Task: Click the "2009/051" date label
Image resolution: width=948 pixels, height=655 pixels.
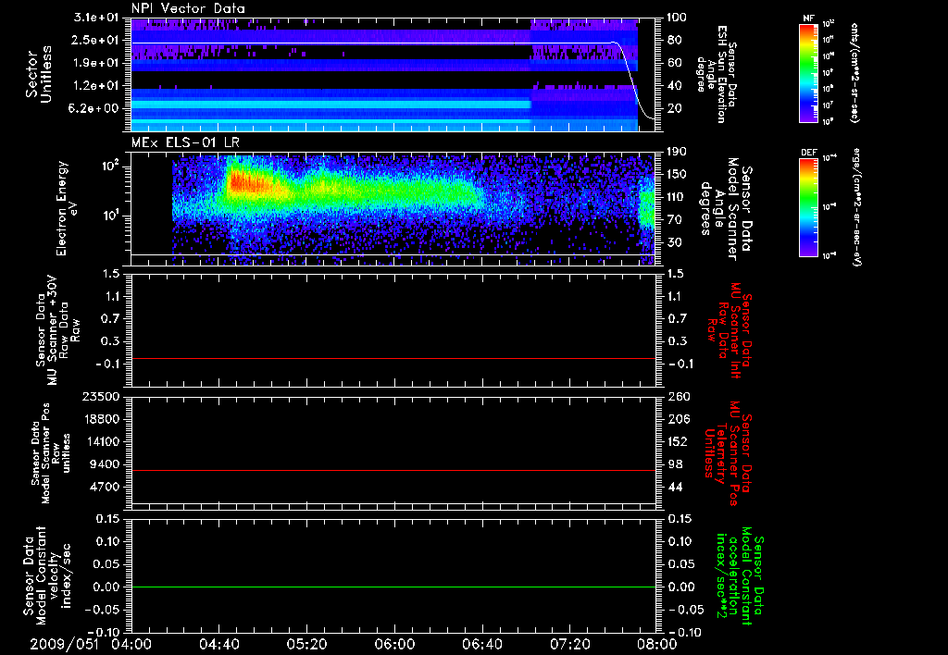Action: tap(64, 644)
